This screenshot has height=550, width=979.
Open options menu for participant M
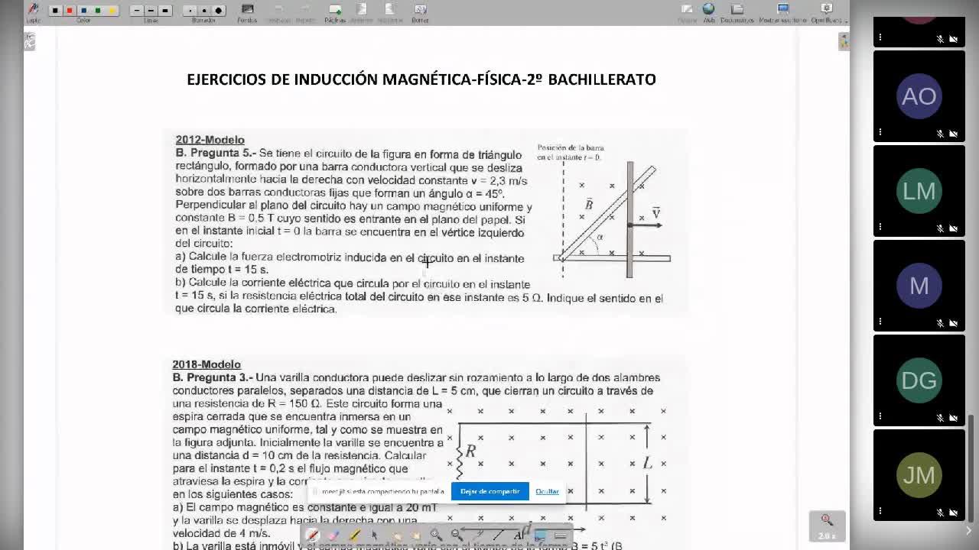[x=880, y=322]
